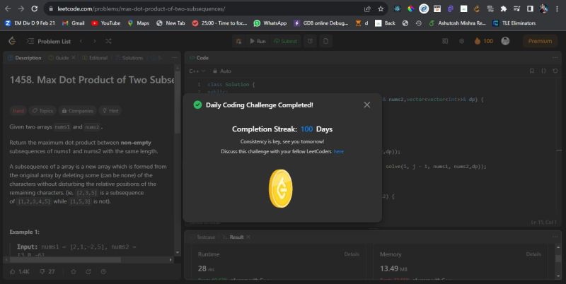This screenshot has width=566, height=284.
Task: Share the problem icon
Action: [88, 271]
